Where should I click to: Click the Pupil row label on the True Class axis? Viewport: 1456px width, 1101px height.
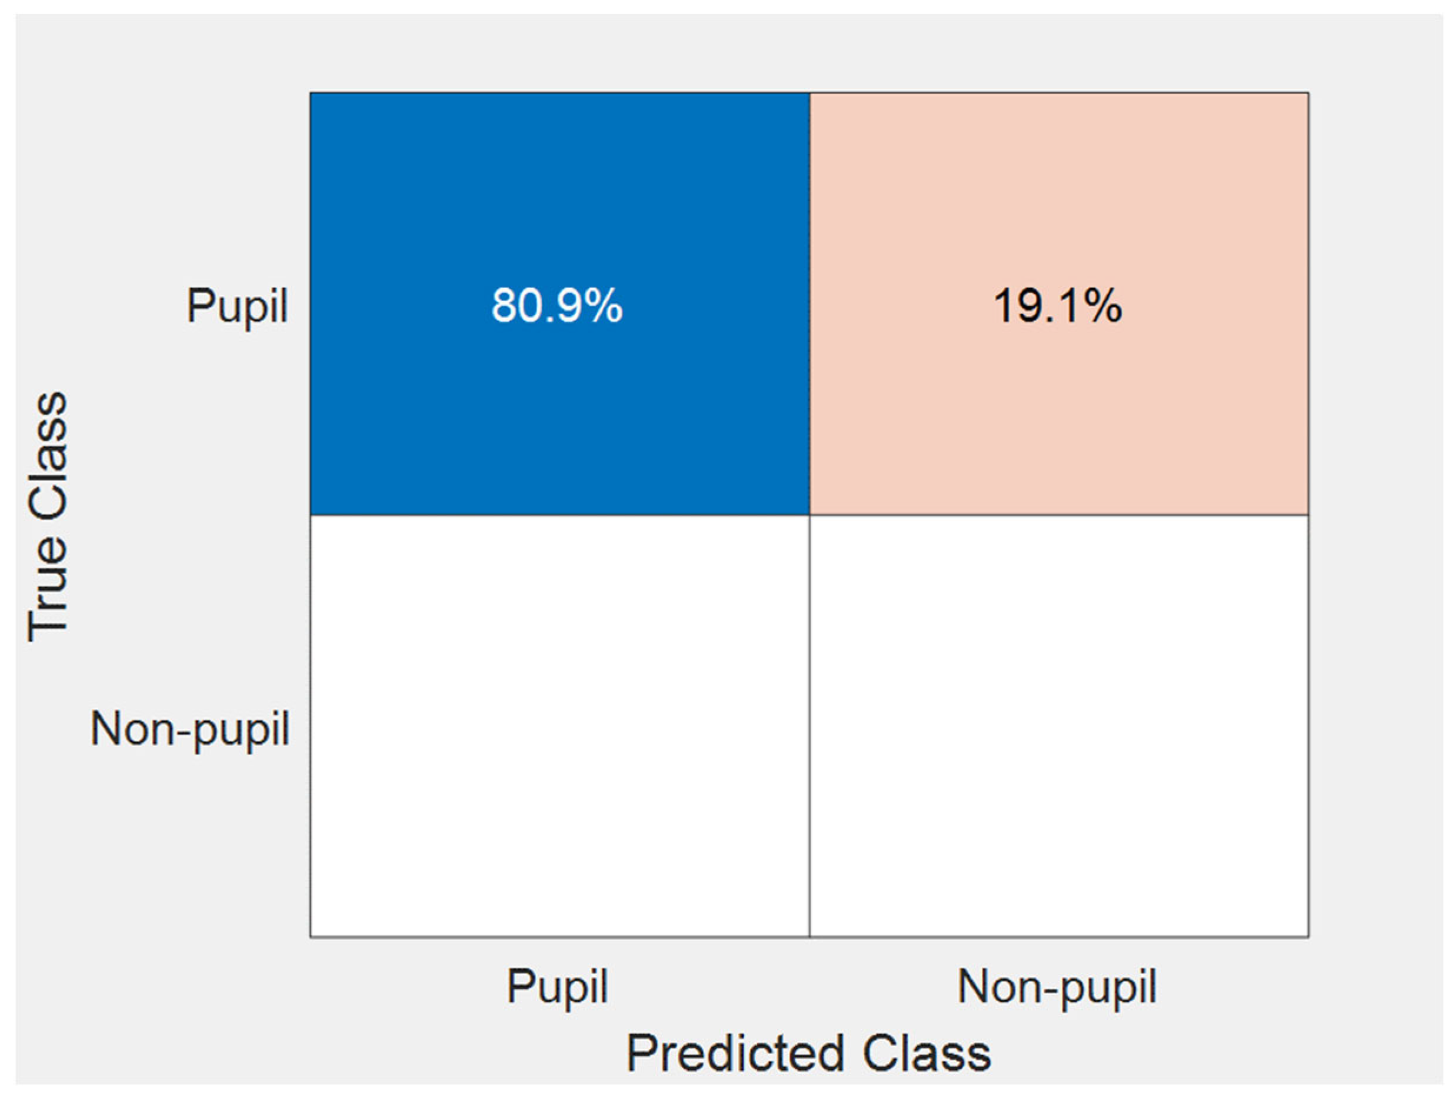[x=237, y=306]
